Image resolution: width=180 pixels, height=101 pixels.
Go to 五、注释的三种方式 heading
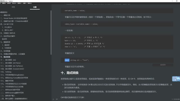(8, 33)
